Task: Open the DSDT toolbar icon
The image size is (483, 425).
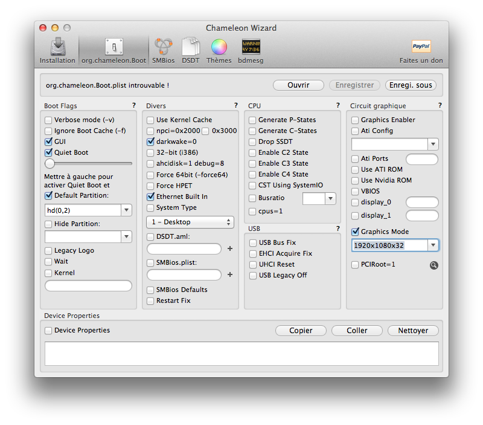Action: pyautogui.click(x=191, y=47)
